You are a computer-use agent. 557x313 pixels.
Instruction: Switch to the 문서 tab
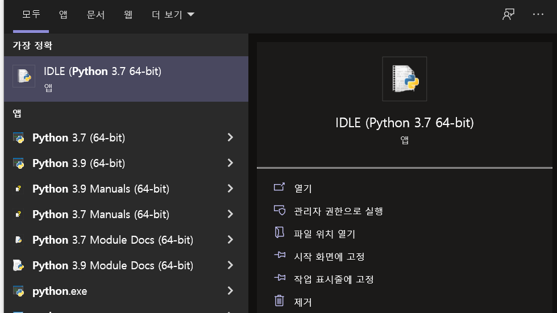pos(95,15)
